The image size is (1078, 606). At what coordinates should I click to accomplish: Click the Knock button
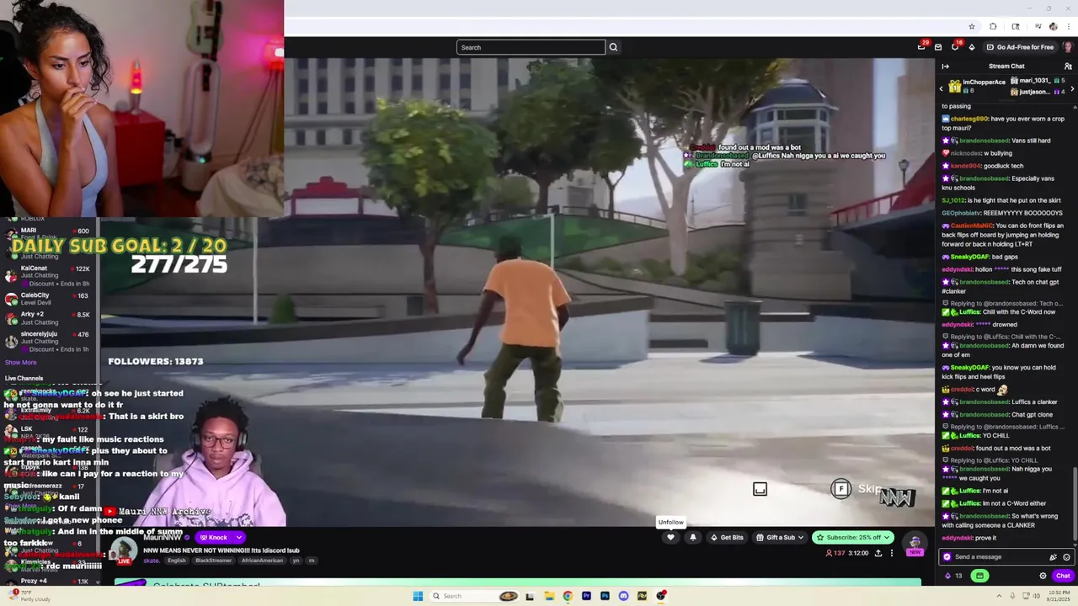[215, 537]
